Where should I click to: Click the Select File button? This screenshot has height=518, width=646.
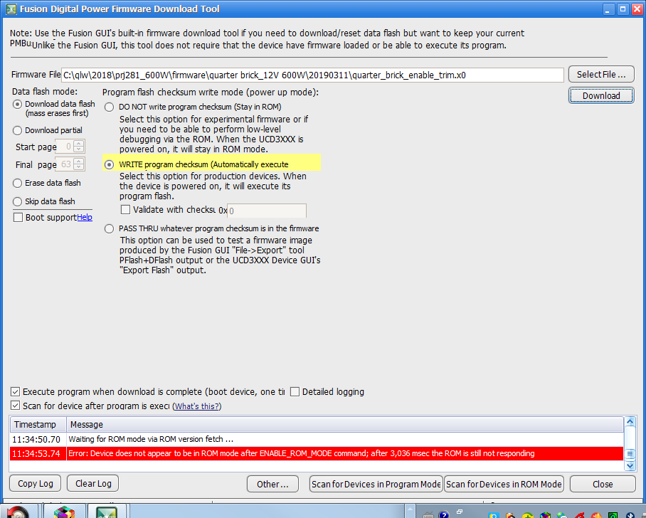tap(601, 75)
